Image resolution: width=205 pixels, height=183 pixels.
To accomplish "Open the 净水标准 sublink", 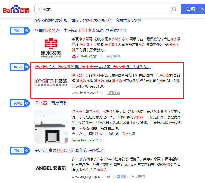I will click(129, 134).
